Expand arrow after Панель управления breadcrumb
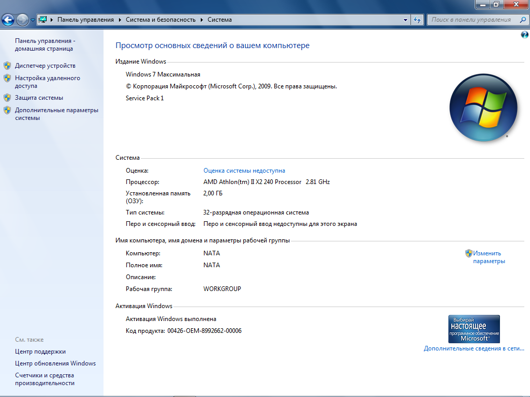This screenshot has height=397, width=530. [120, 20]
